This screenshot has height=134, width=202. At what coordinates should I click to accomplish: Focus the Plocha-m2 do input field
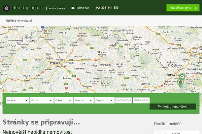tap(141, 100)
